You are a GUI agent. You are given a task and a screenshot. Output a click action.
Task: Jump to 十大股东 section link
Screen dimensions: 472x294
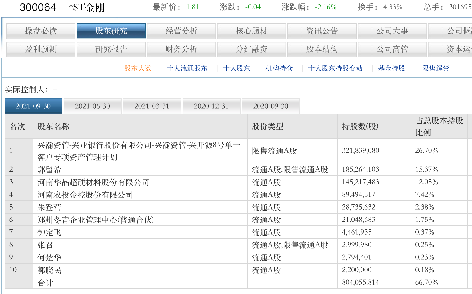tap(237, 68)
